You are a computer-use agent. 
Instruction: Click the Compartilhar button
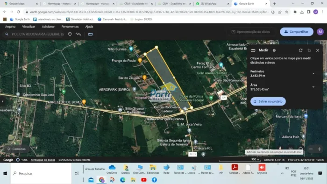coord(297,32)
